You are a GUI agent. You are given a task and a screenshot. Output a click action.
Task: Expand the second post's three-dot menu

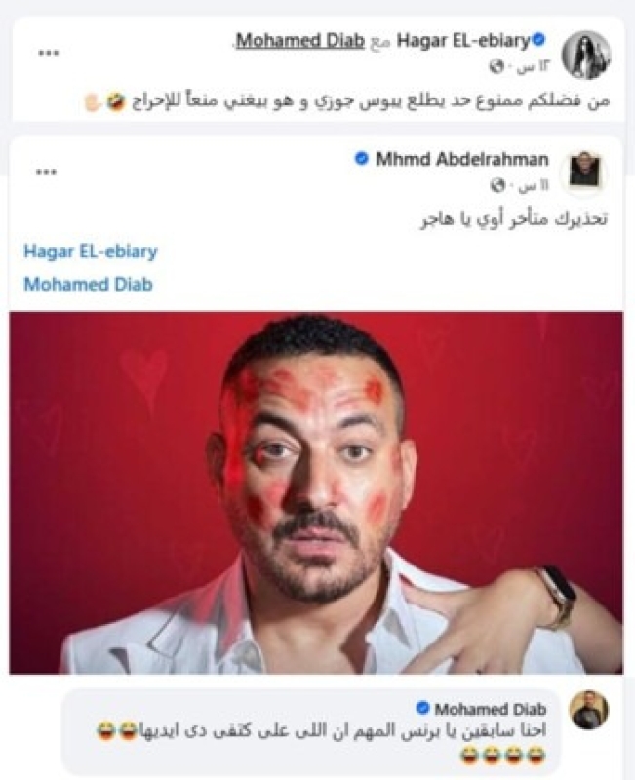46,173
